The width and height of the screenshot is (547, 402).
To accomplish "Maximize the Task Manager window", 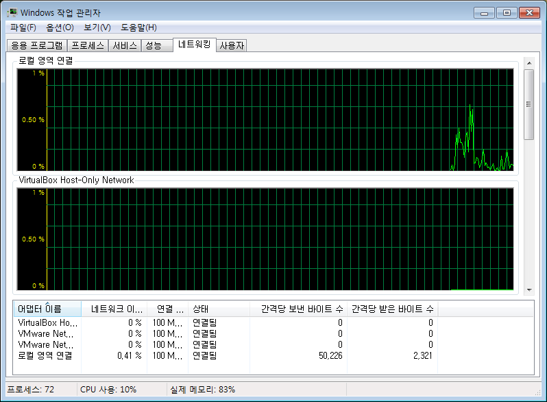I will 507,13.
